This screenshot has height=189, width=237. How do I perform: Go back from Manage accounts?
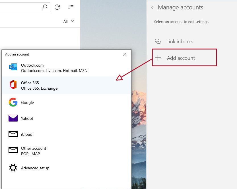152,7
